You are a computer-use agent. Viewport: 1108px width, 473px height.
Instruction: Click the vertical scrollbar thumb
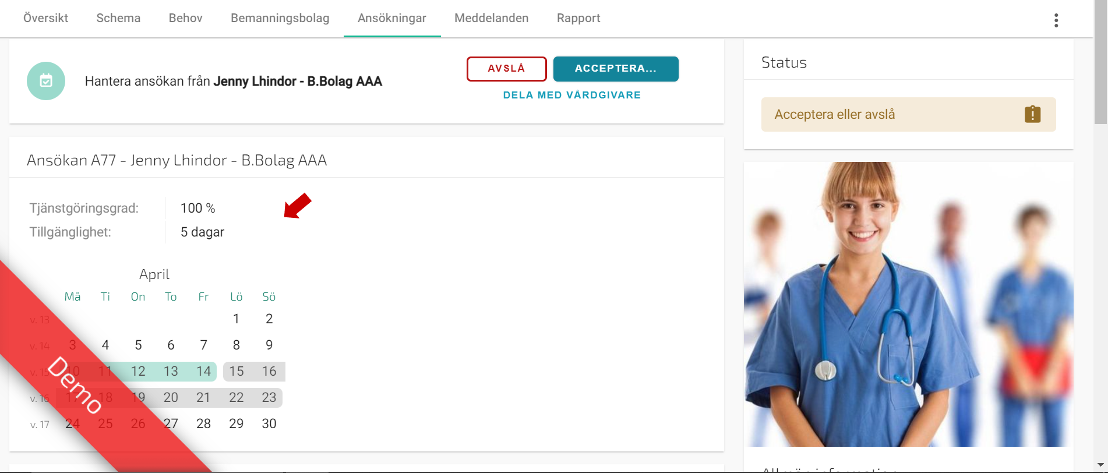tap(1100, 62)
